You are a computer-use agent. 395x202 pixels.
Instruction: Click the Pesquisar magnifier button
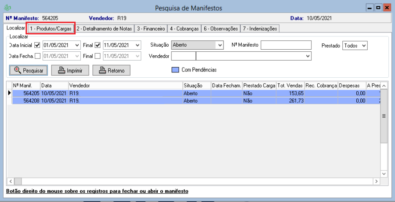(x=29, y=70)
